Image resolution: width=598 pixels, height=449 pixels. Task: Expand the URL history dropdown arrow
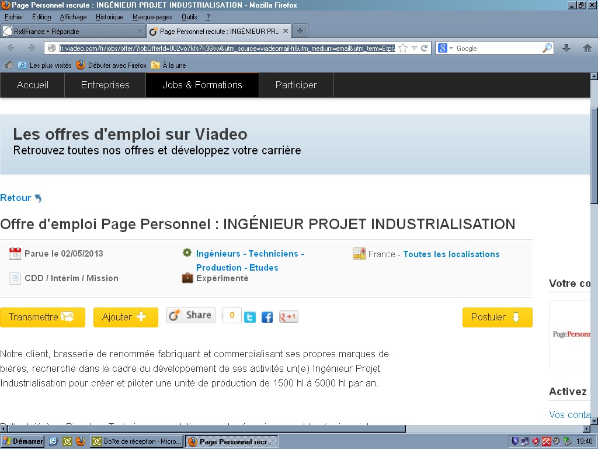414,49
